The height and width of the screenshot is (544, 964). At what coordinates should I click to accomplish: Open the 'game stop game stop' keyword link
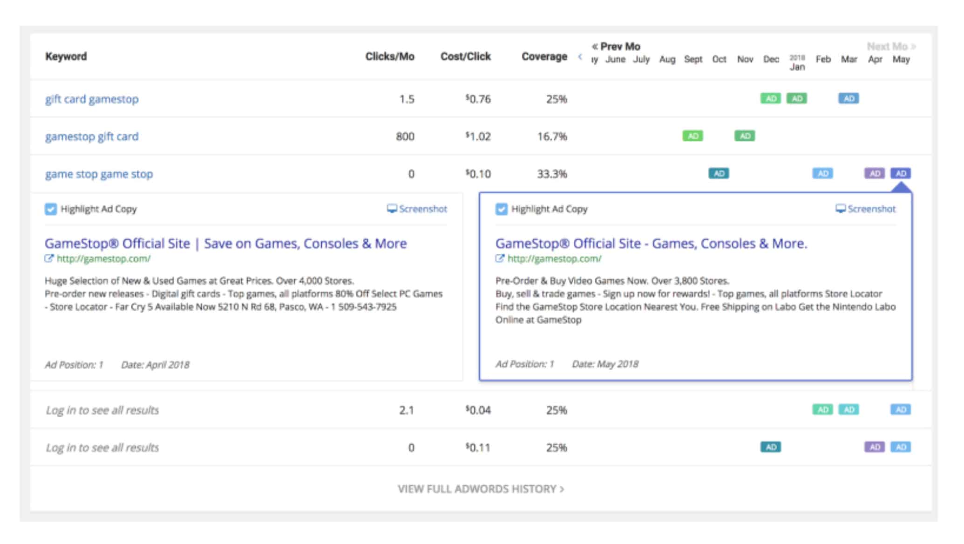pyautogui.click(x=99, y=174)
